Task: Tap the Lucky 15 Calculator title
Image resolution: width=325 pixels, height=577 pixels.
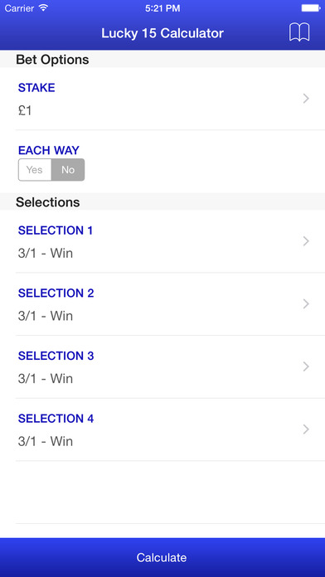Action: click(162, 33)
